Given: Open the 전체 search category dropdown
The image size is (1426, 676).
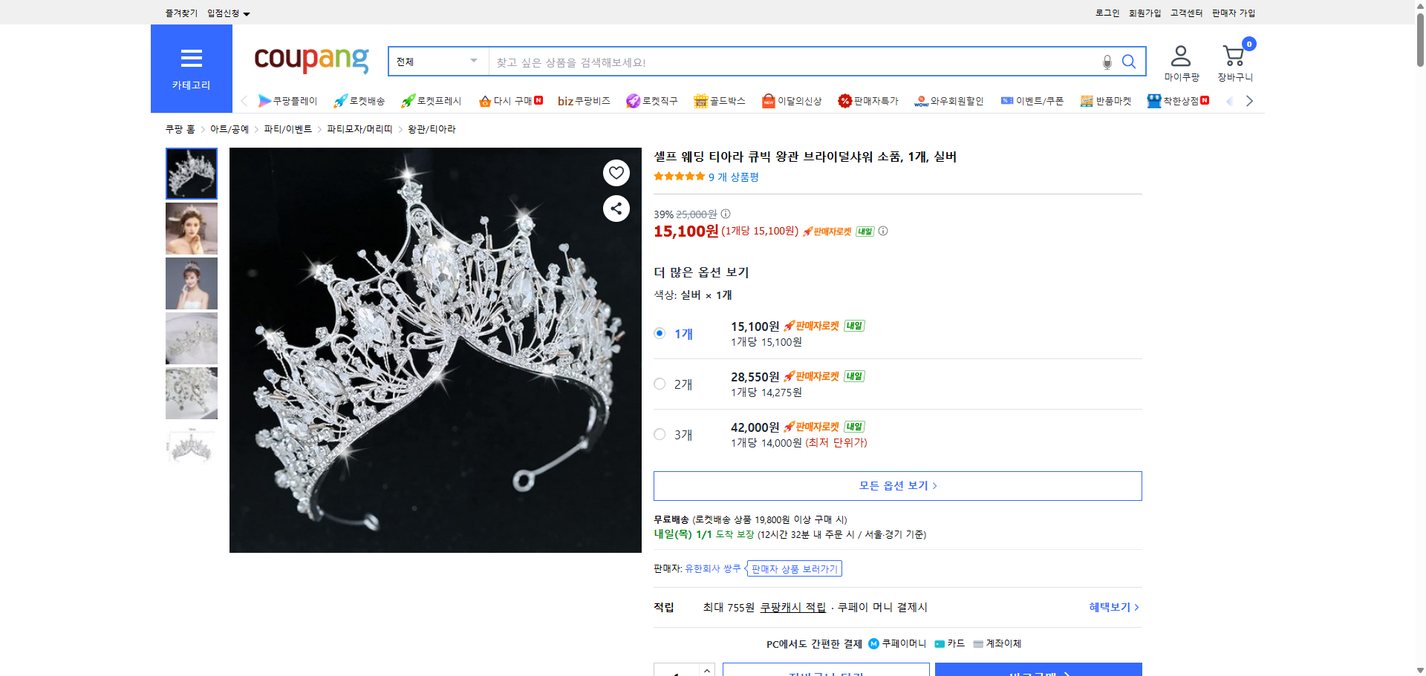Looking at the screenshot, I should coord(437,62).
